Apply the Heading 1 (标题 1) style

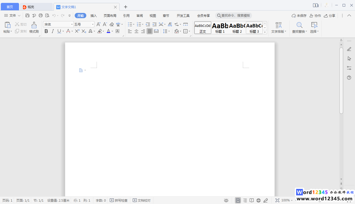tap(220, 28)
